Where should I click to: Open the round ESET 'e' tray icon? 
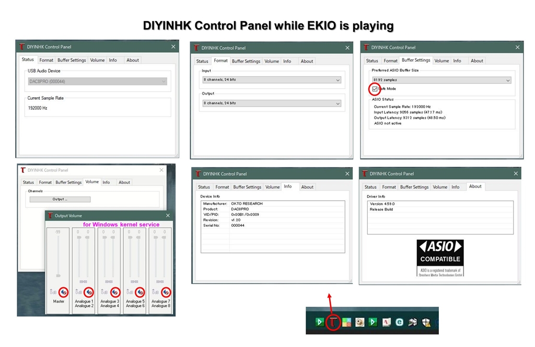coord(400,322)
